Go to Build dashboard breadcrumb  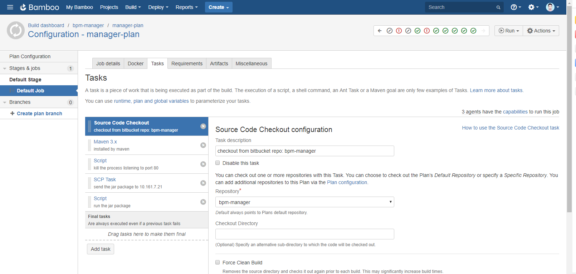point(46,25)
